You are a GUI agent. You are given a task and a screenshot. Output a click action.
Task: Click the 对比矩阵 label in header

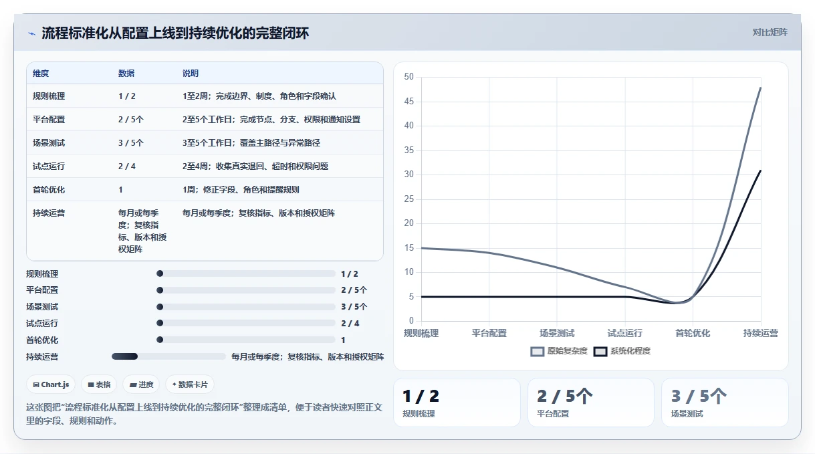770,32
